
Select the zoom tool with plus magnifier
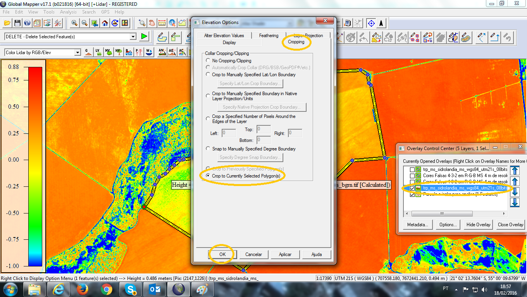pyautogui.click(x=142, y=23)
